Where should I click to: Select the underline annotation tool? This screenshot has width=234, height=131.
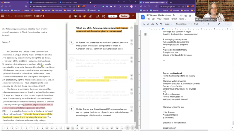70,16
